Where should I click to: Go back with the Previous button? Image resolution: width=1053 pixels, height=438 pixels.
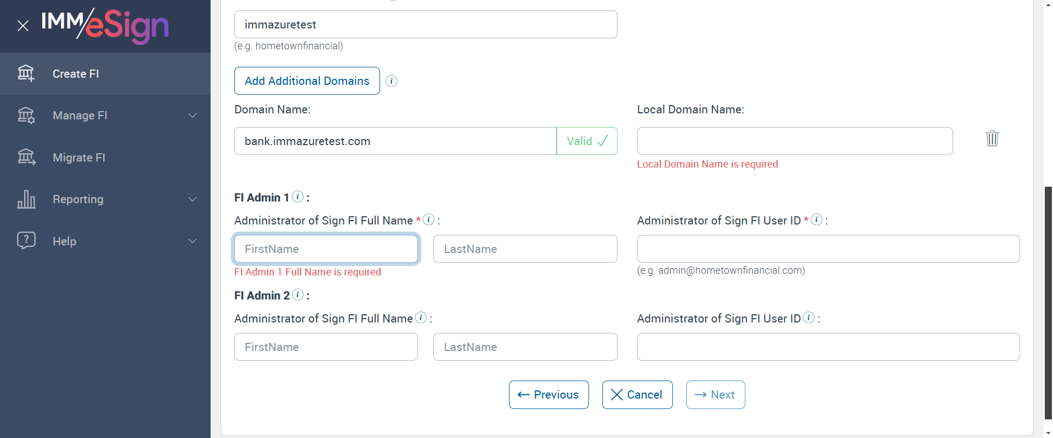[548, 395]
